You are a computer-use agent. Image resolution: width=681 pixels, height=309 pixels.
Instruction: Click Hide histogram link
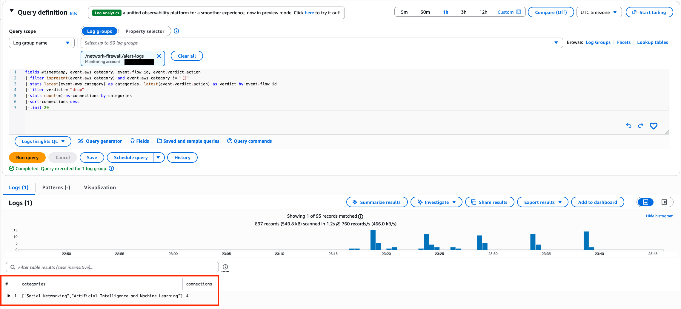(660, 216)
